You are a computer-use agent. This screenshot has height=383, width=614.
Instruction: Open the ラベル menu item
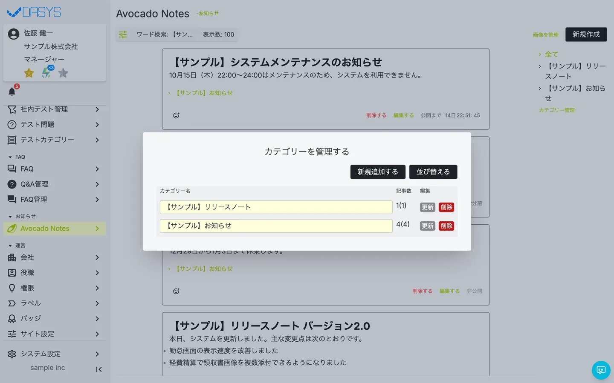(x=55, y=303)
